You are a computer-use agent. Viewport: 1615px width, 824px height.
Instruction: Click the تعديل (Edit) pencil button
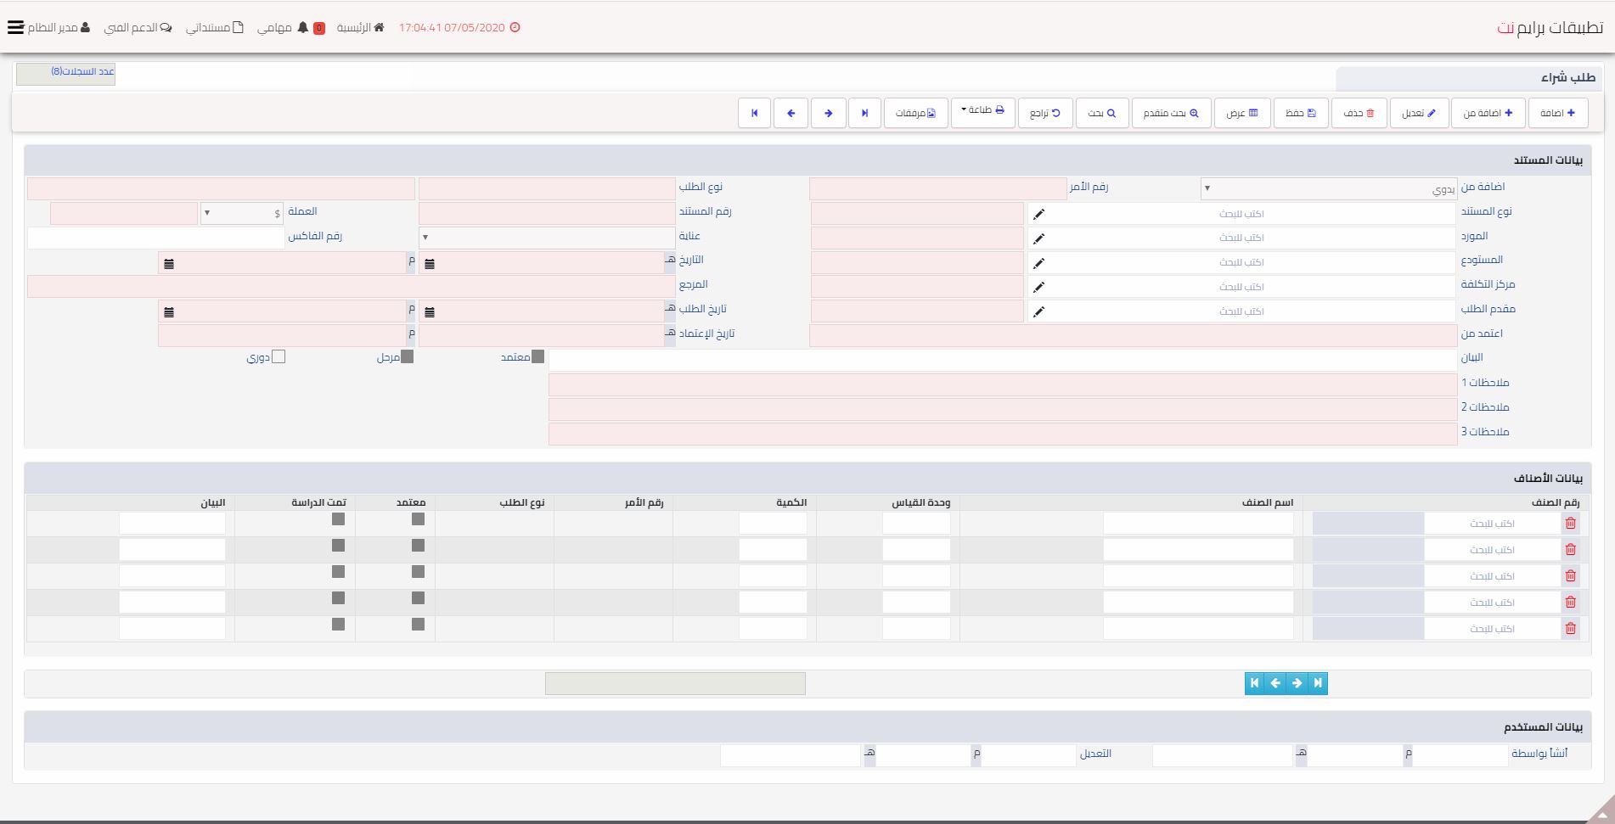coord(1419,113)
